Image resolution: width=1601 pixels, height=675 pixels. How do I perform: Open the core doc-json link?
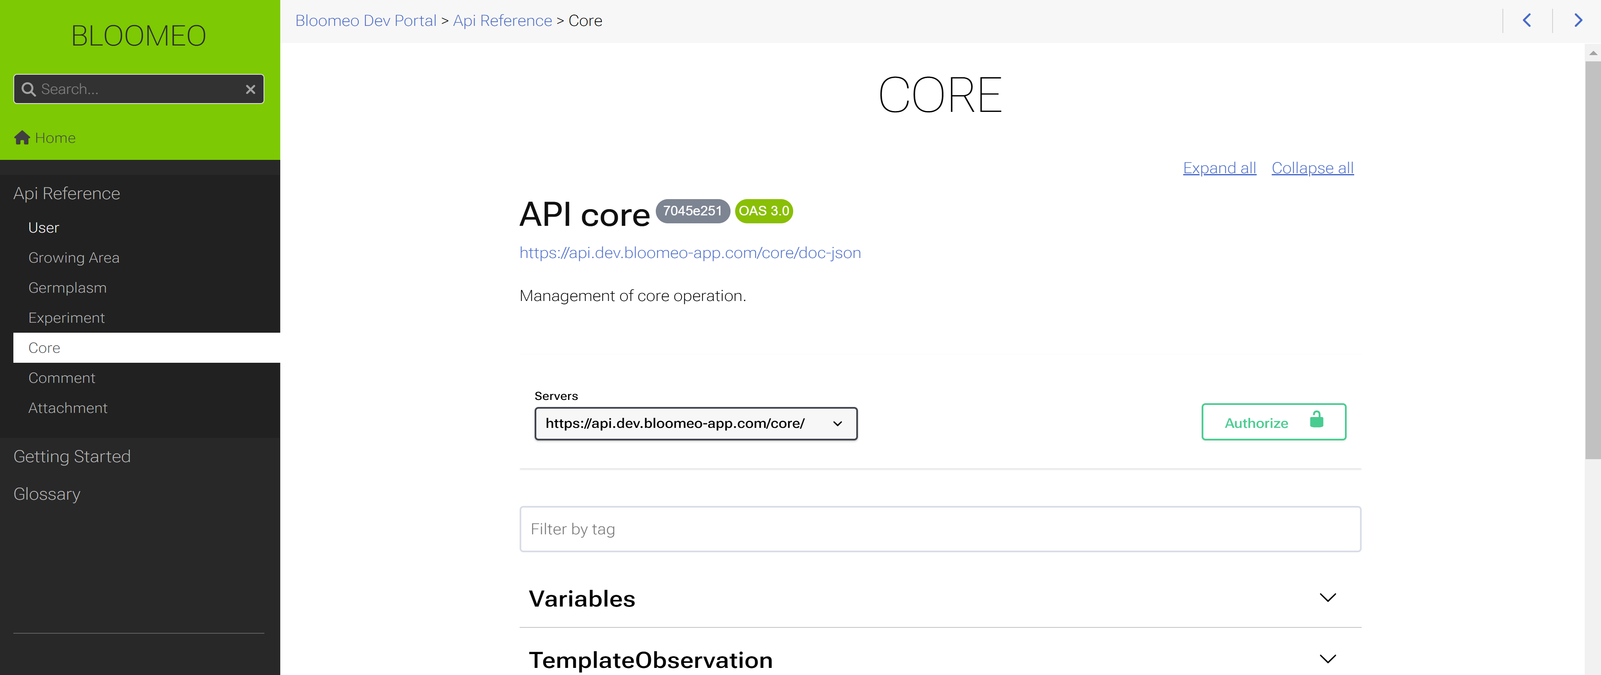[x=690, y=253]
